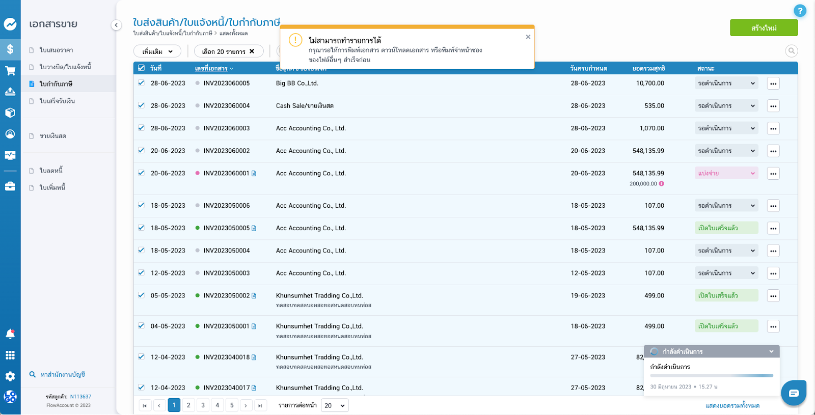Open status dropdown for INV2023060004
Viewport: 815px width, 415px height.
click(726, 106)
